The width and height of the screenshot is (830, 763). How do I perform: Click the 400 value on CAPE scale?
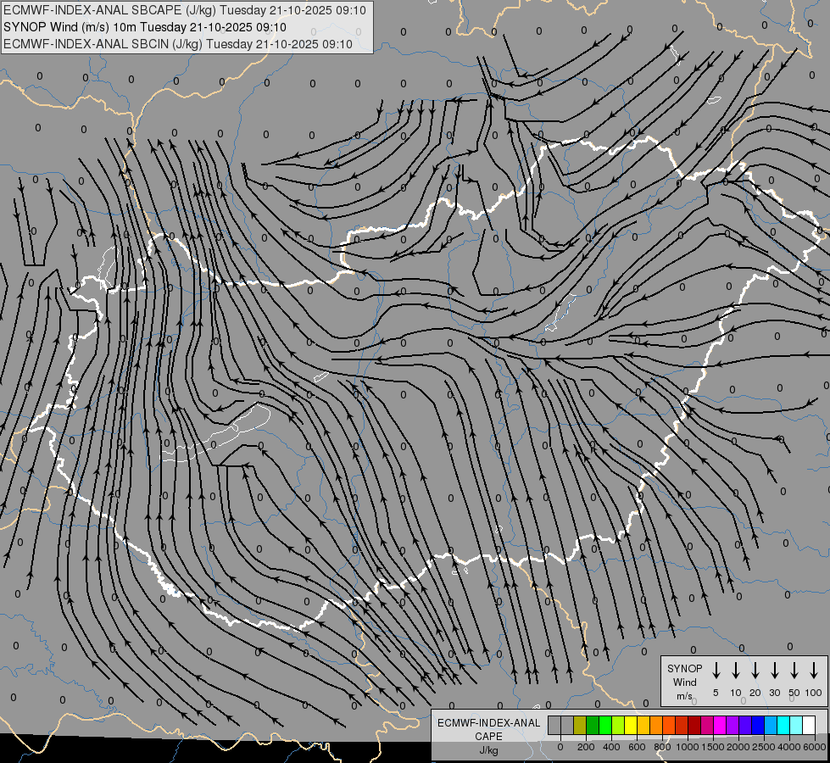611,747
